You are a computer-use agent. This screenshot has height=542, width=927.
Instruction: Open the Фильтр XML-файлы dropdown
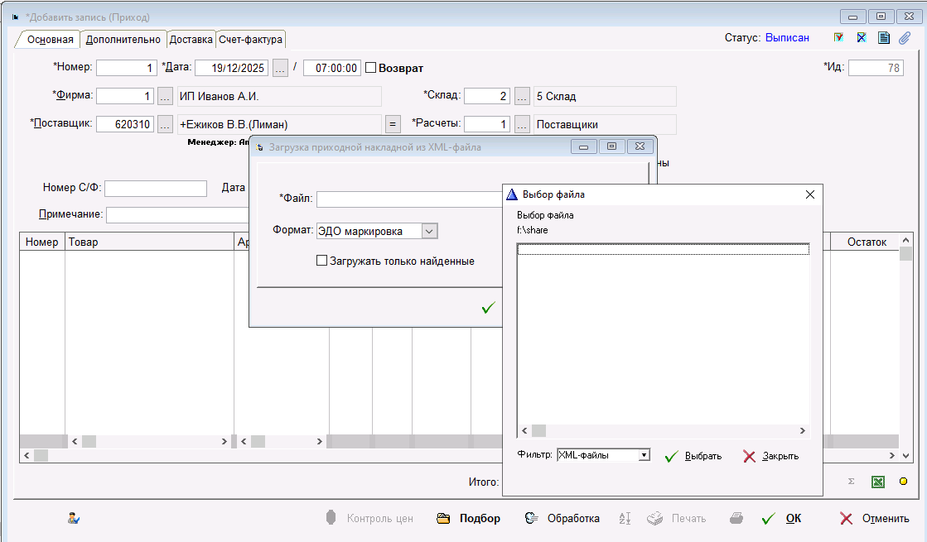click(x=643, y=455)
